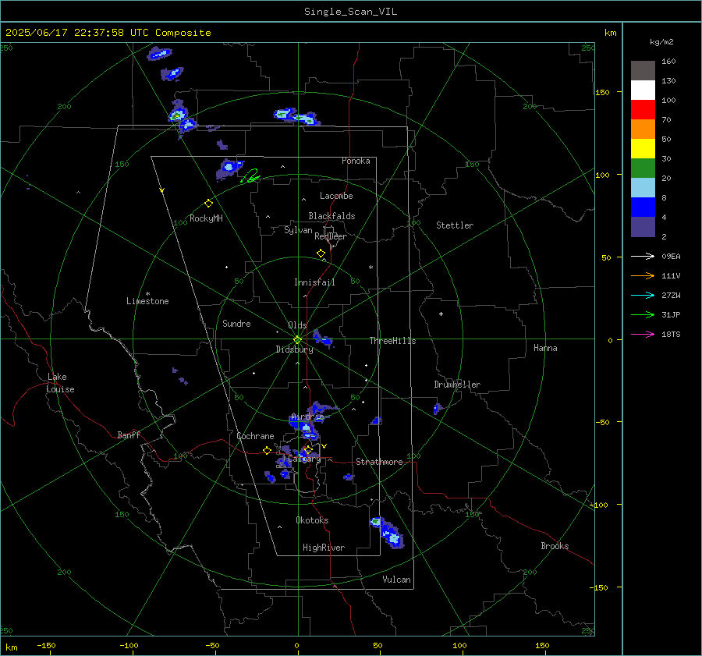Click the Ponoka town label
702x656 pixels.
tap(356, 161)
